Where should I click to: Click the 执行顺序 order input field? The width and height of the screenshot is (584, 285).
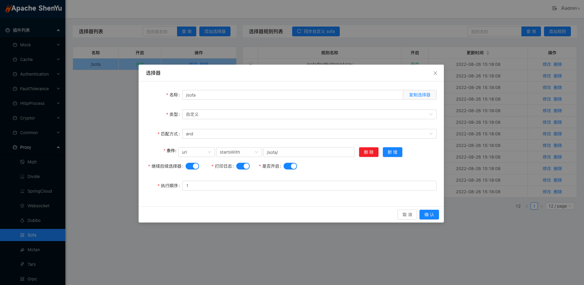(x=309, y=186)
